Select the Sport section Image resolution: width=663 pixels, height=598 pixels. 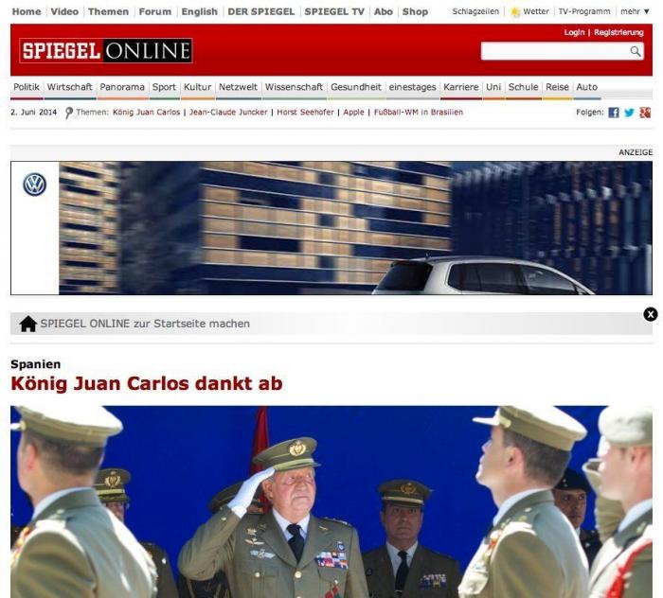click(x=164, y=87)
